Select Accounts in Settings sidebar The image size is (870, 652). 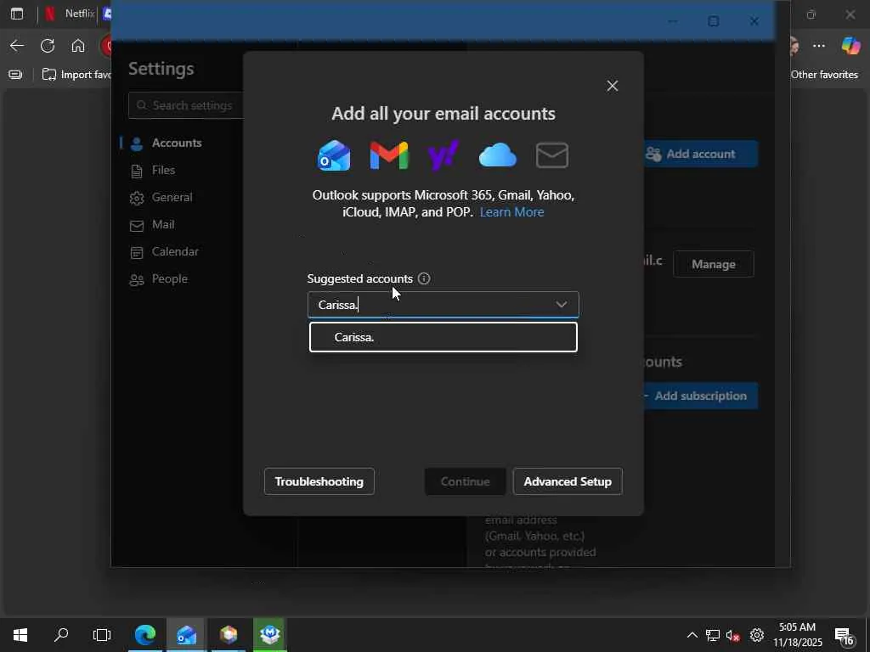pyautogui.click(x=177, y=143)
